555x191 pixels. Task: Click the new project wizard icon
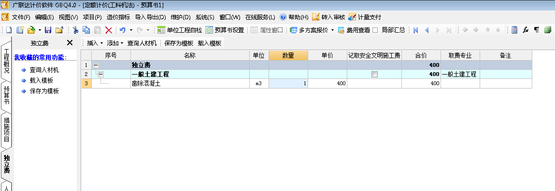click(x=20, y=30)
